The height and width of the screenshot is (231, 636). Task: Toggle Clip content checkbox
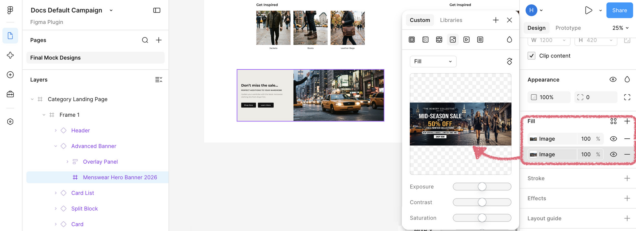[531, 55]
